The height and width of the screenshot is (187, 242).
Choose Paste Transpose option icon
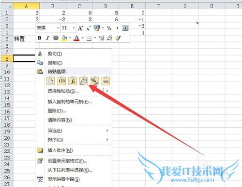(84, 81)
